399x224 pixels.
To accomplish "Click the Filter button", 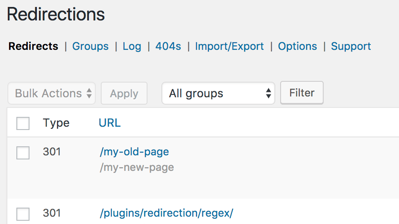I will click(x=302, y=93).
